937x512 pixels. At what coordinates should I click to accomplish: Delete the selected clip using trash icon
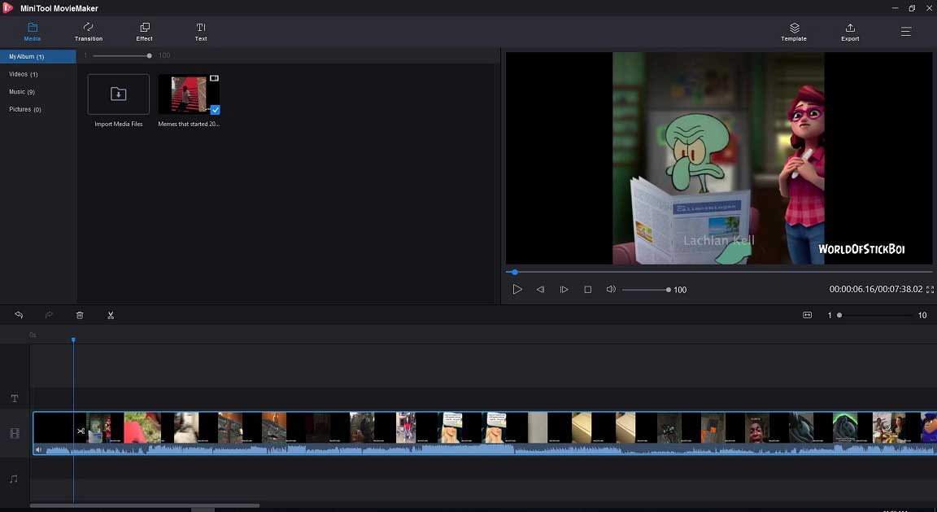point(80,315)
